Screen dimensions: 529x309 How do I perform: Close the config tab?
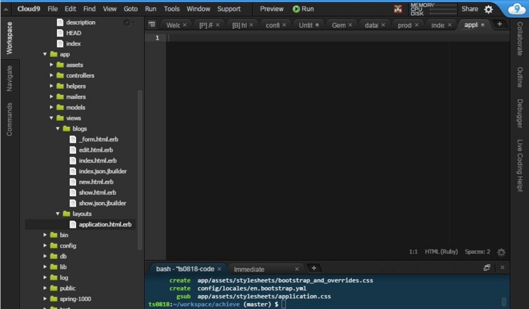pyautogui.click(x=284, y=25)
